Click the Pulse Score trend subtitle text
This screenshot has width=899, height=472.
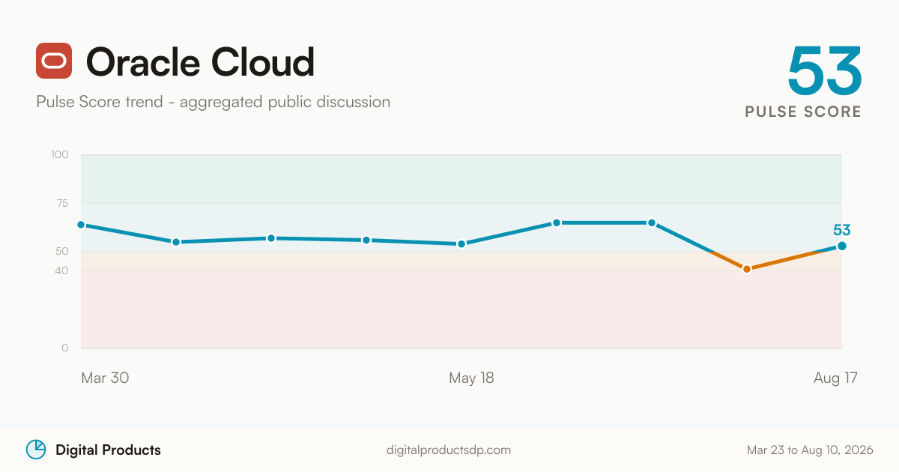point(213,101)
